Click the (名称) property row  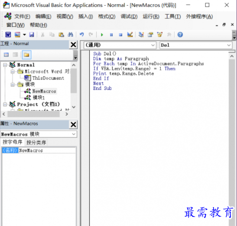coord(10,150)
